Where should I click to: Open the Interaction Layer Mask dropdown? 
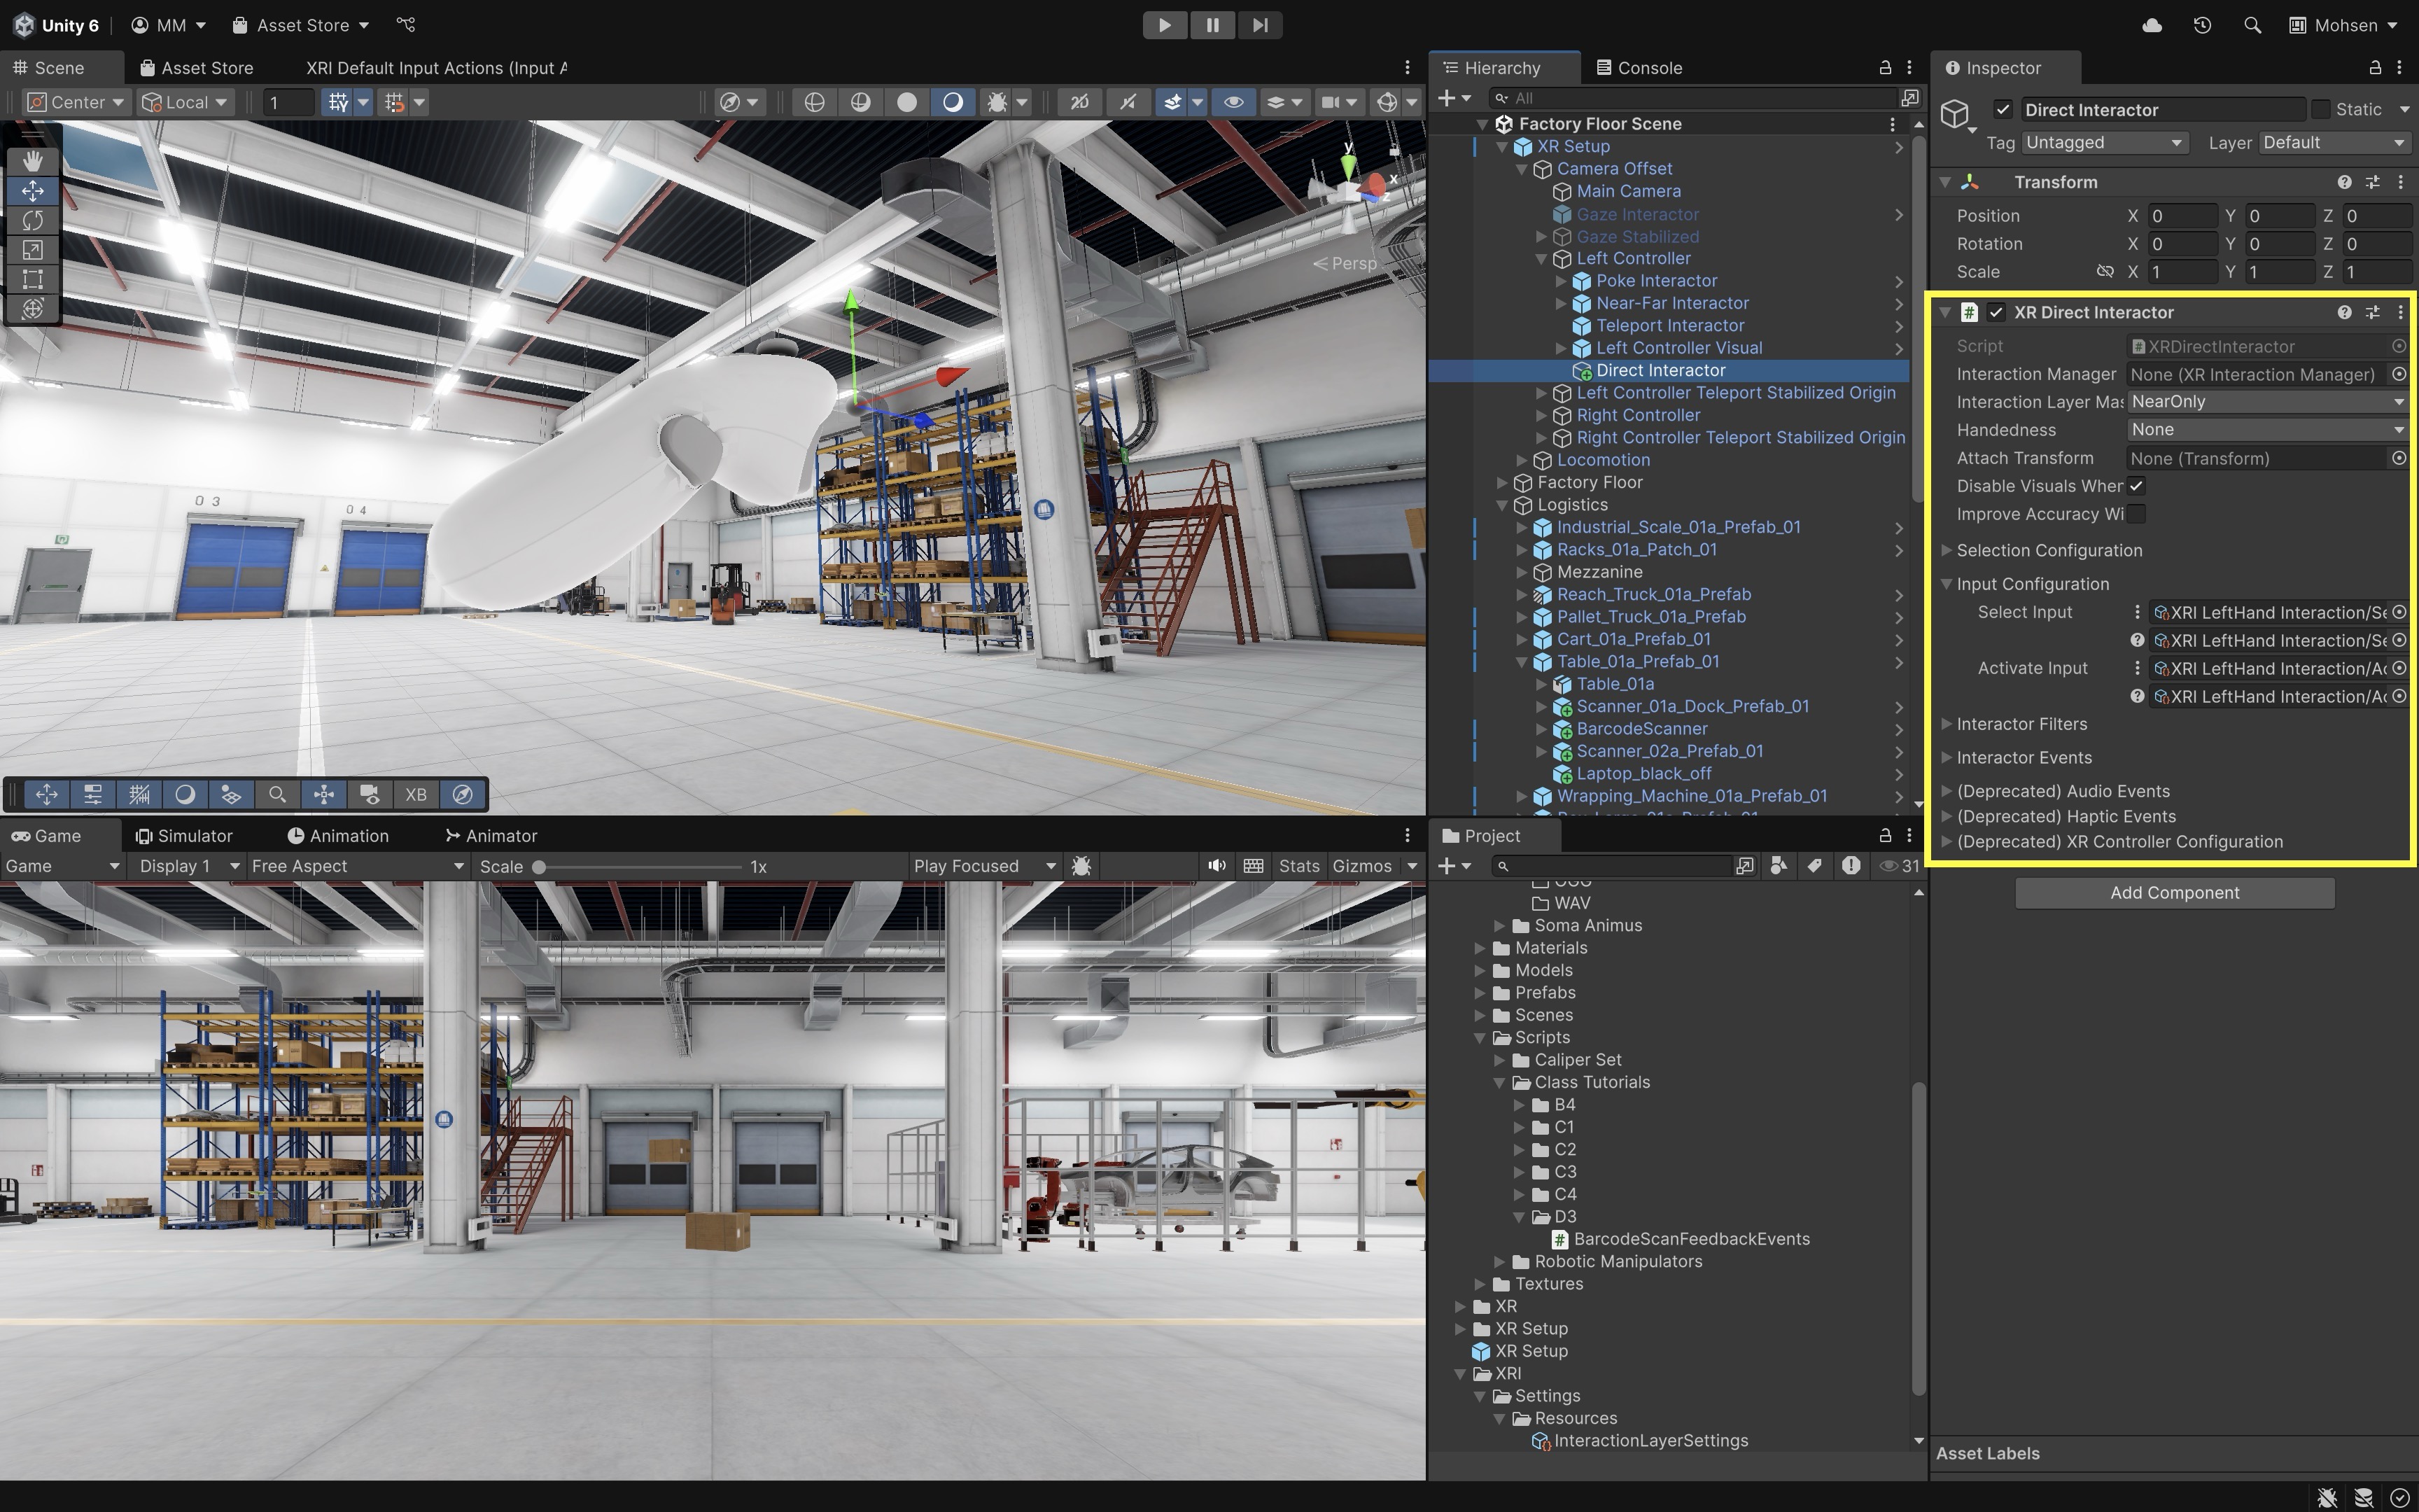pyautogui.click(x=2266, y=402)
